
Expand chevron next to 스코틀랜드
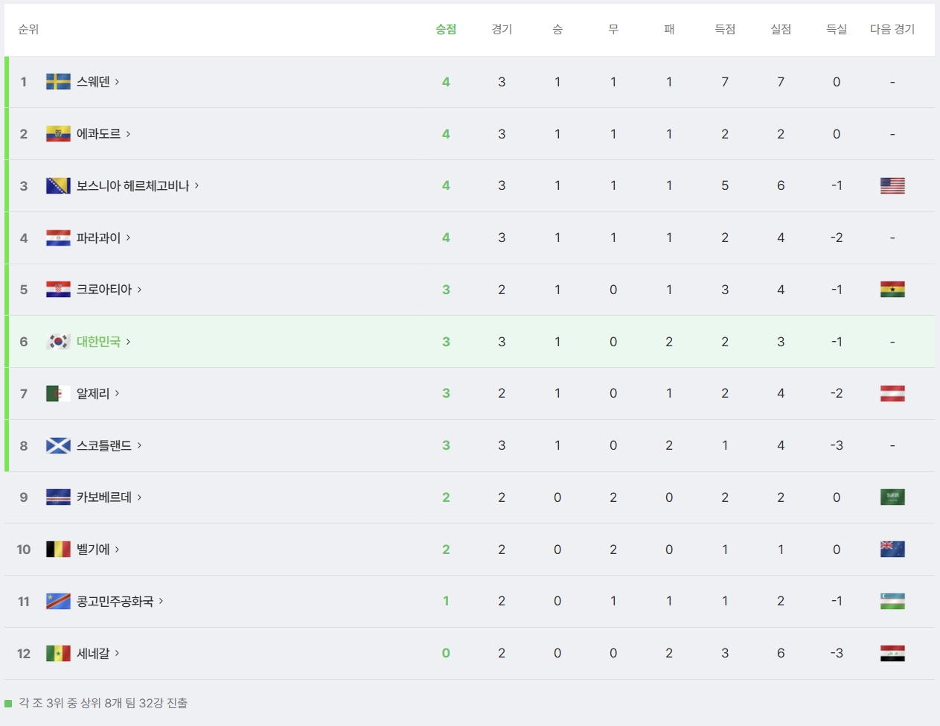click(x=139, y=445)
